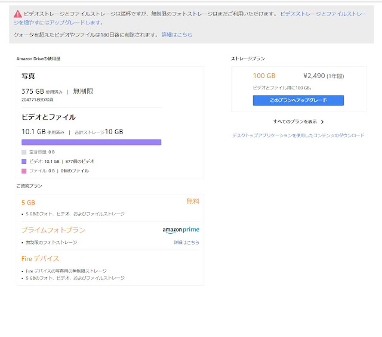Open 詳細はこちら link in Prime photo plan

tap(186, 242)
